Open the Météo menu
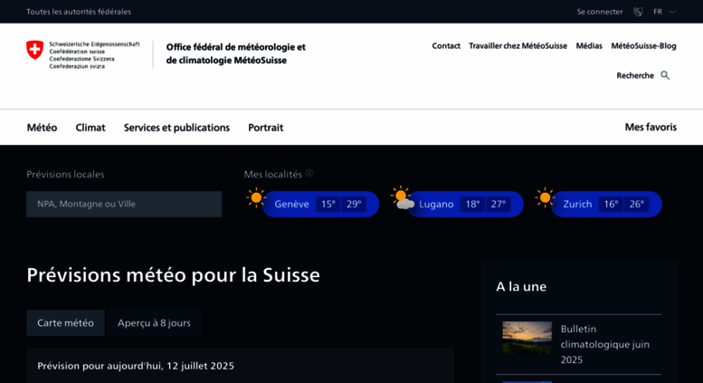Viewport: 703px width, 383px height. click(x=42, y=128)
